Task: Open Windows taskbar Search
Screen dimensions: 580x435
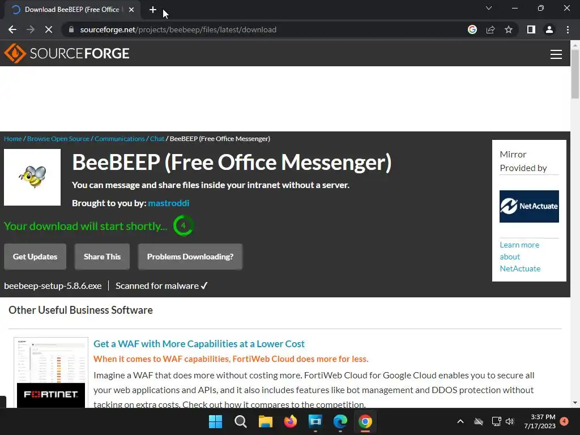Action: point(240,421)
